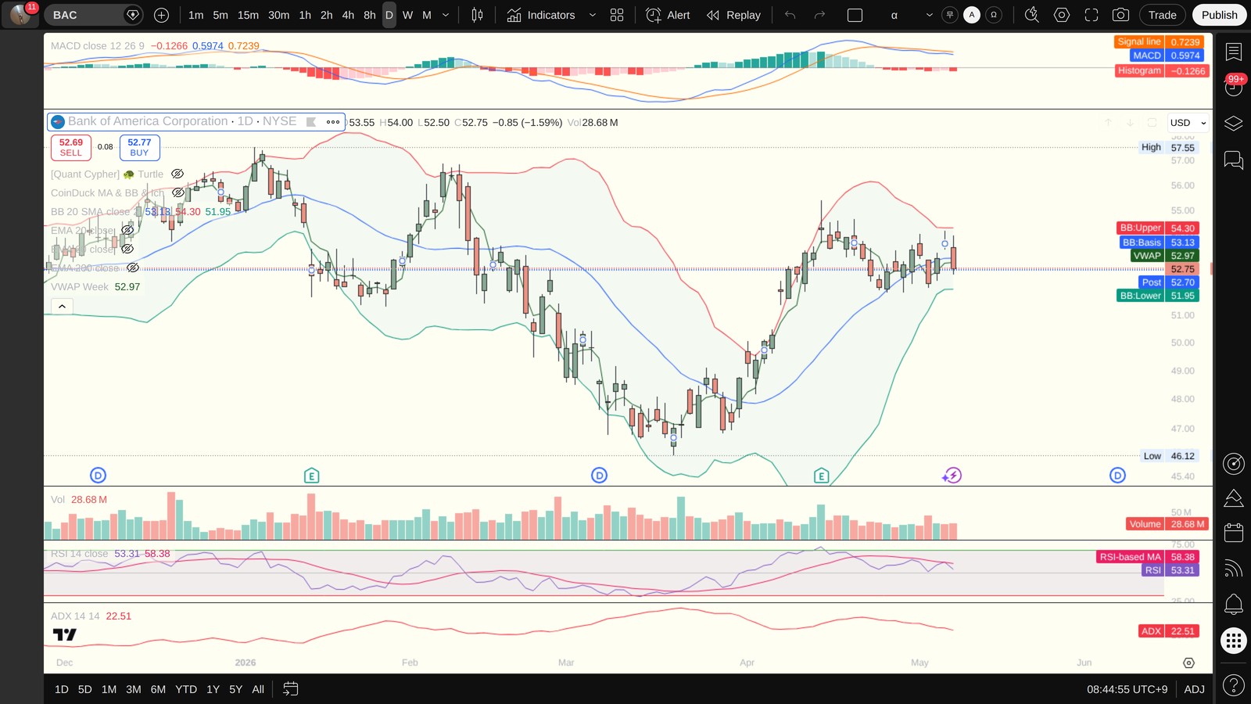1251x704 pixels.
Task: Toggle the flag on BAC symbol
Action: click(311, 122)
